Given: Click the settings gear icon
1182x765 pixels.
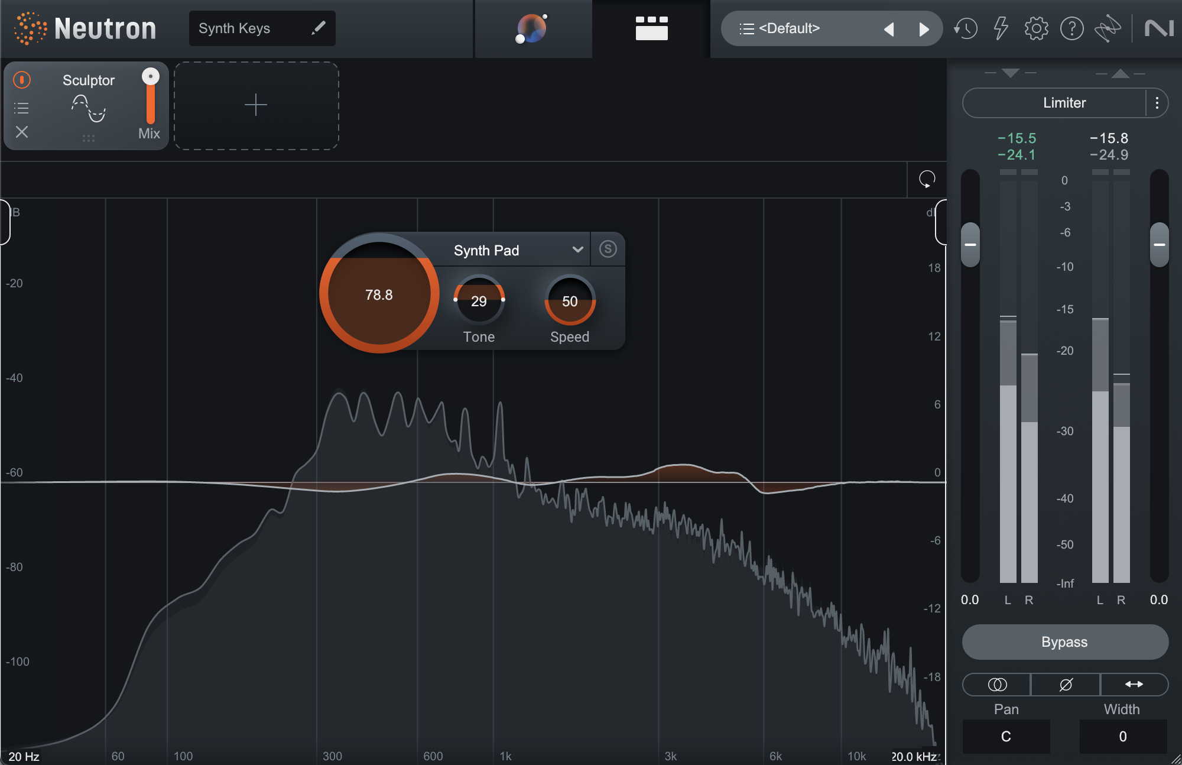Looking at the screenshot, I should coord(1035,28).
